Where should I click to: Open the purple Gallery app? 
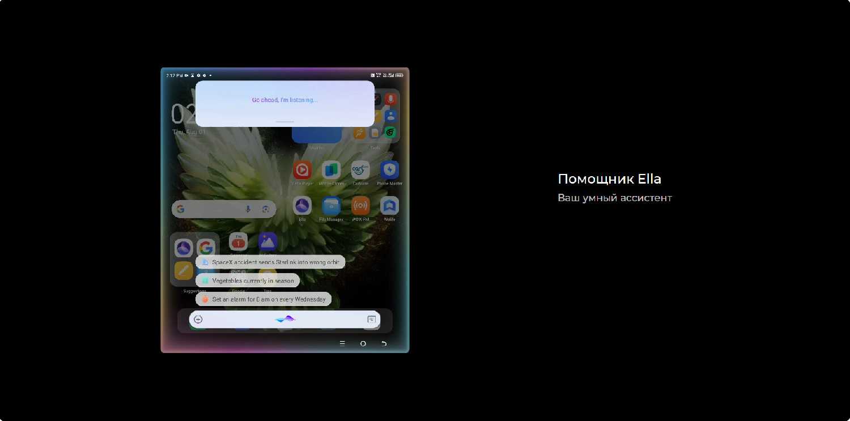[x=267, y=241]
